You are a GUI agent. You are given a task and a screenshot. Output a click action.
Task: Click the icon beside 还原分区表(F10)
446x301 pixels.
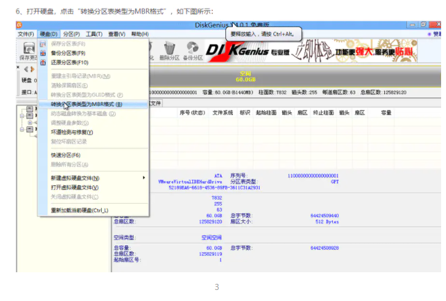click(43, 62)
